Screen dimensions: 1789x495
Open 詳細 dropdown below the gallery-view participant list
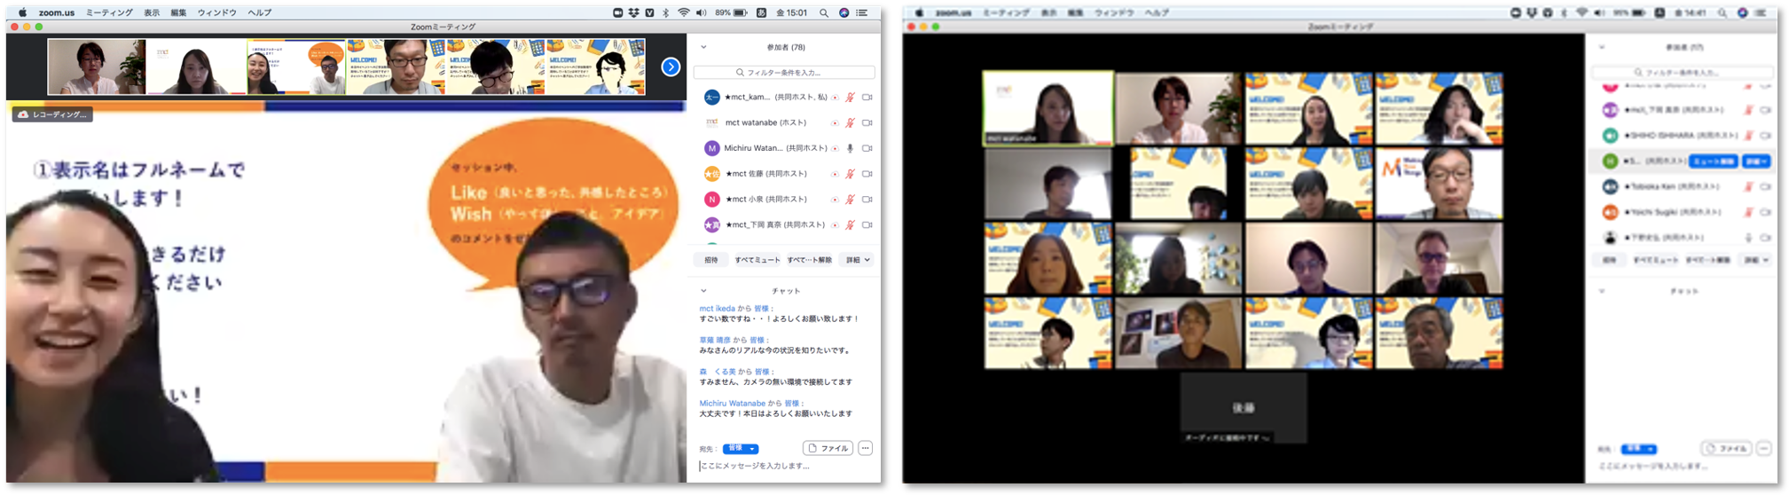tap(1755, 260)
